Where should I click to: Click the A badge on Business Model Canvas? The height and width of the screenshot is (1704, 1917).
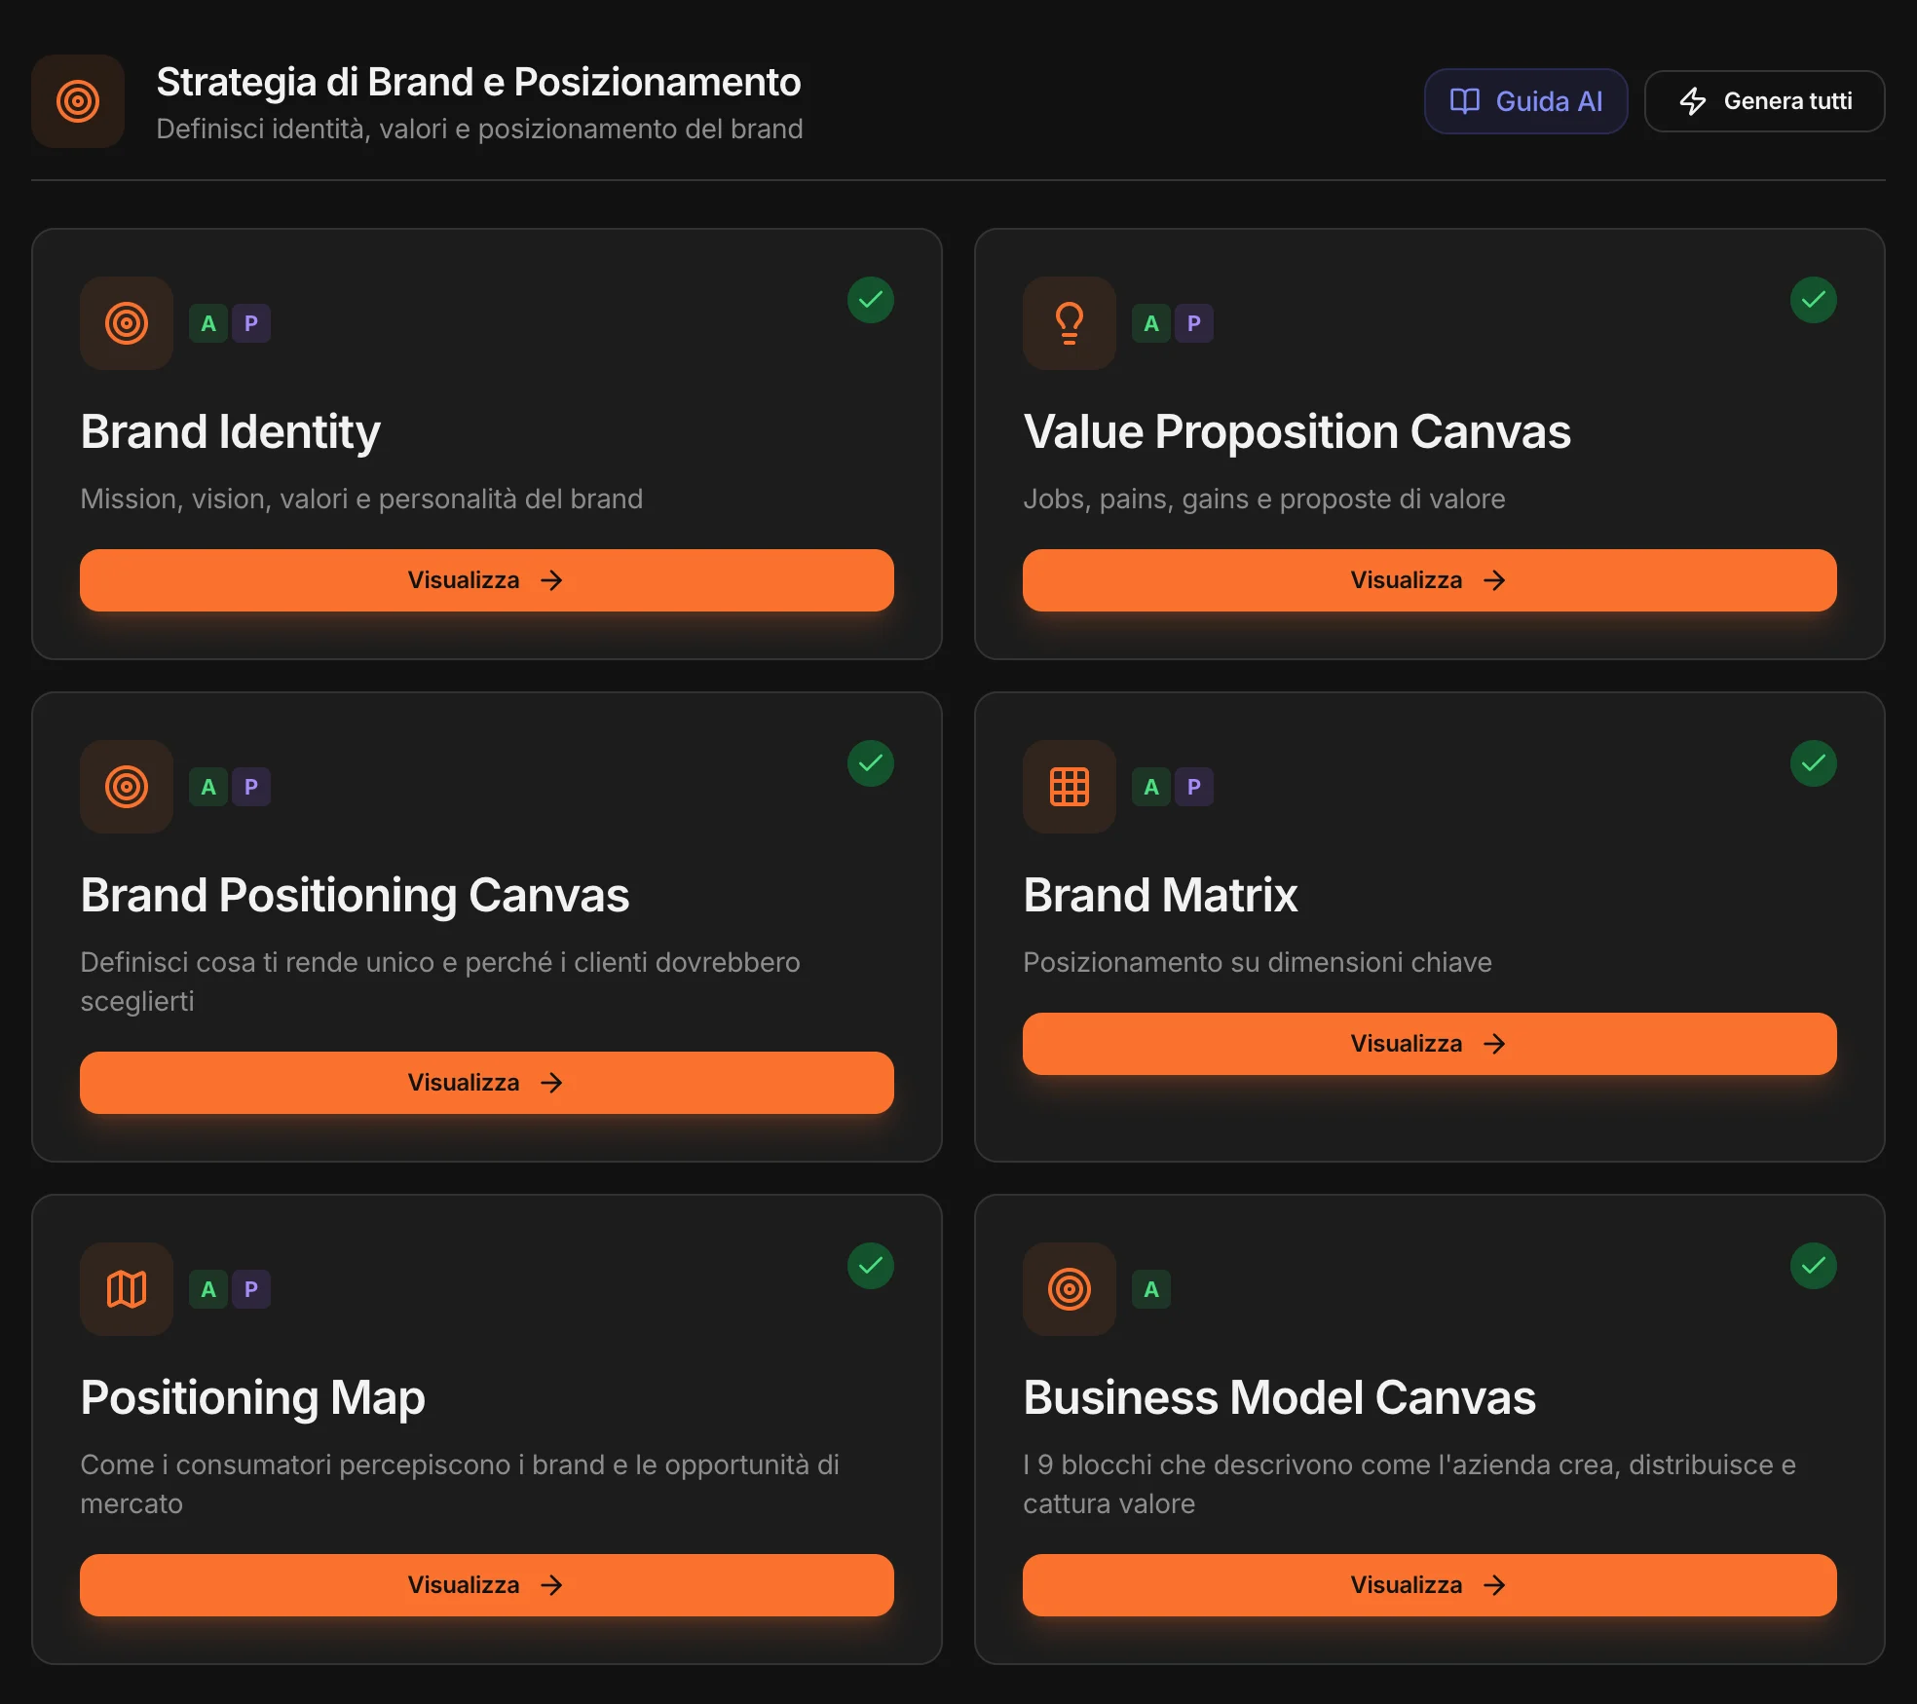1151,1289
